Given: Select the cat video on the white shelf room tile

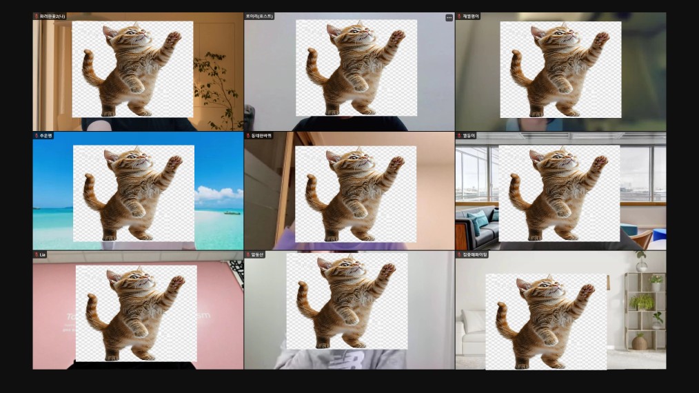Looking at the screenshot, I should click(x=546, y=321).
